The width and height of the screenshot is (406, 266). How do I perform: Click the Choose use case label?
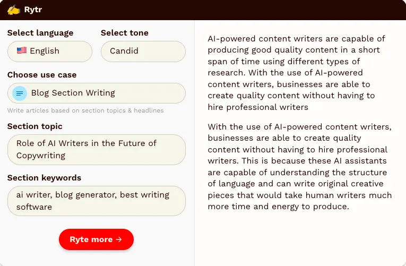point(42,75)
